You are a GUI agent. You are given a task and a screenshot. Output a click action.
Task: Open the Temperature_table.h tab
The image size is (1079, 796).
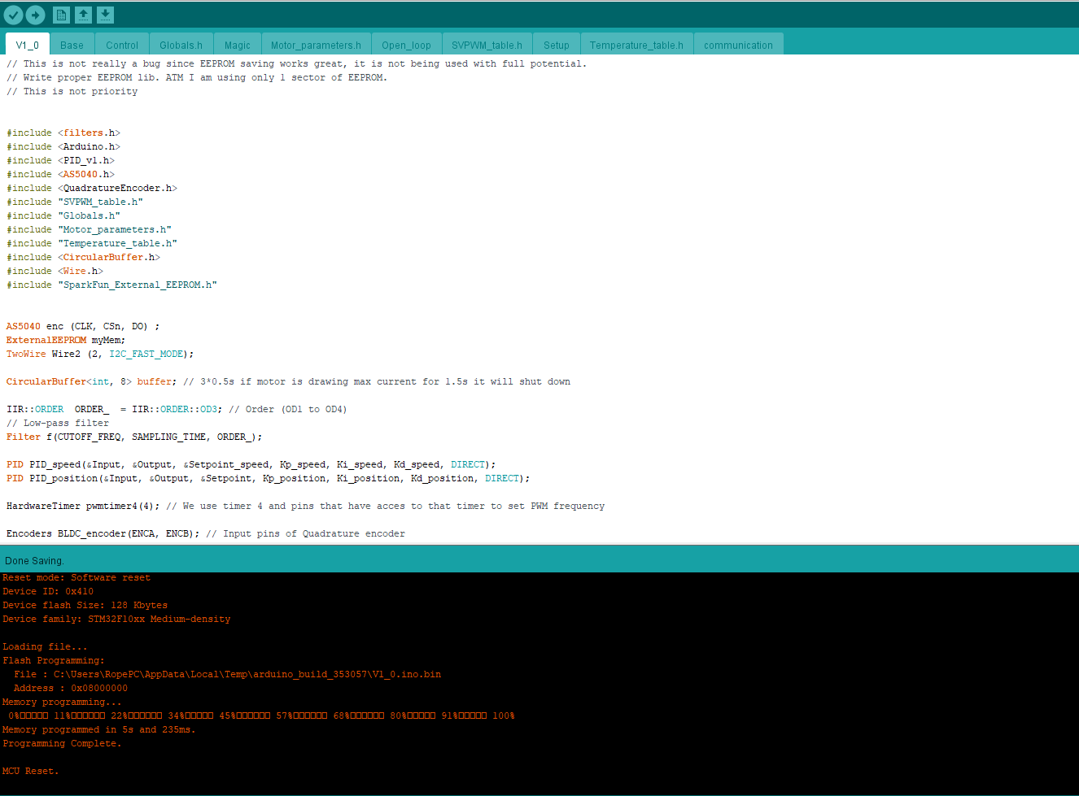pyautogui.click(x=637, y=45)
